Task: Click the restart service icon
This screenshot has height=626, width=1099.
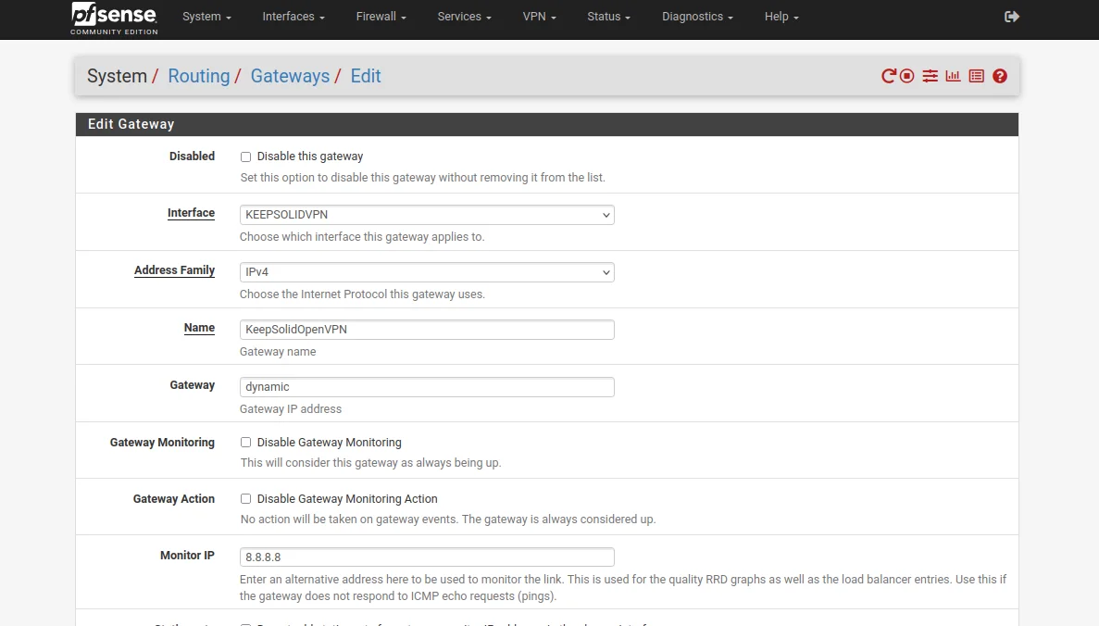Action: 889,77
